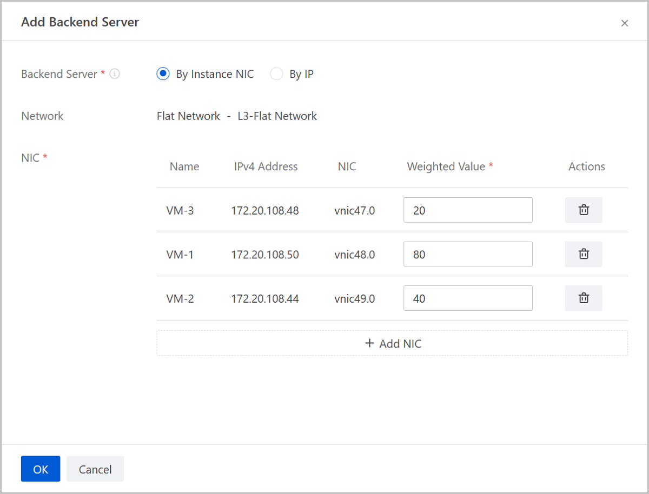Viewport: 649px width, 494px height.
Task: Click trash icon for VM-1
Action: click(584, 254)
